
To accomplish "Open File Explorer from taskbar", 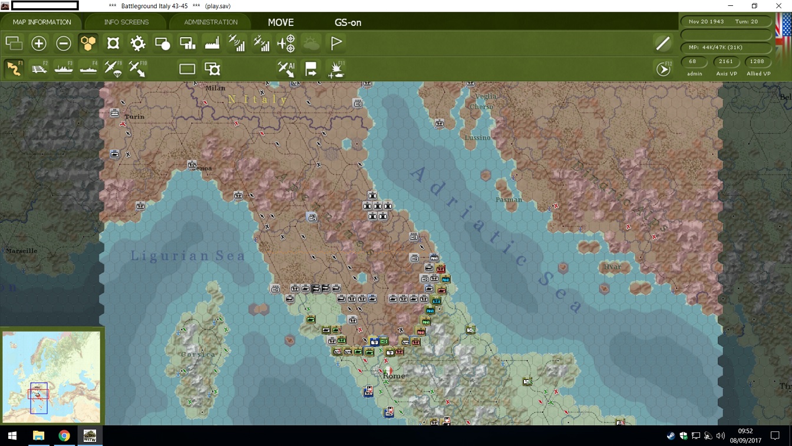I will tap(38, 436).
